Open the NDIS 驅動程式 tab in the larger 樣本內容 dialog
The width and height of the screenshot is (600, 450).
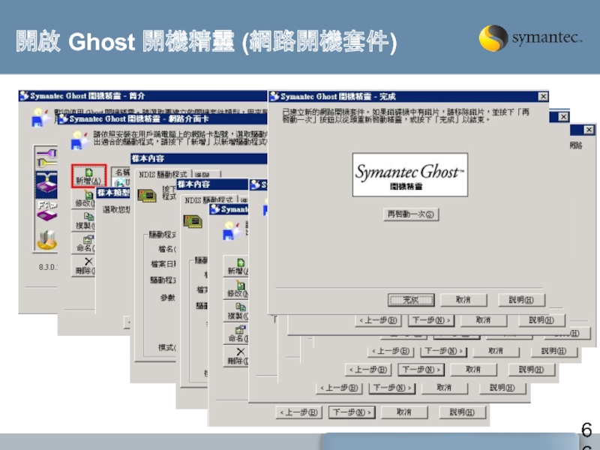[163, 175]
